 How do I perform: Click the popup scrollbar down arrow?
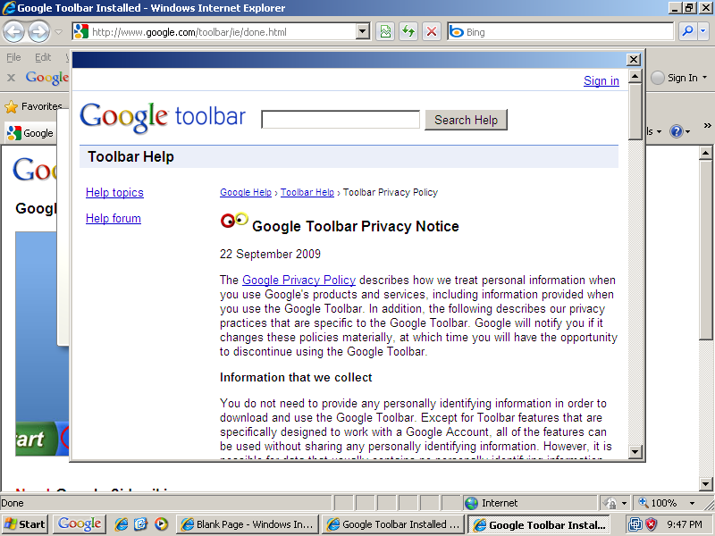[x=635, y=452]
